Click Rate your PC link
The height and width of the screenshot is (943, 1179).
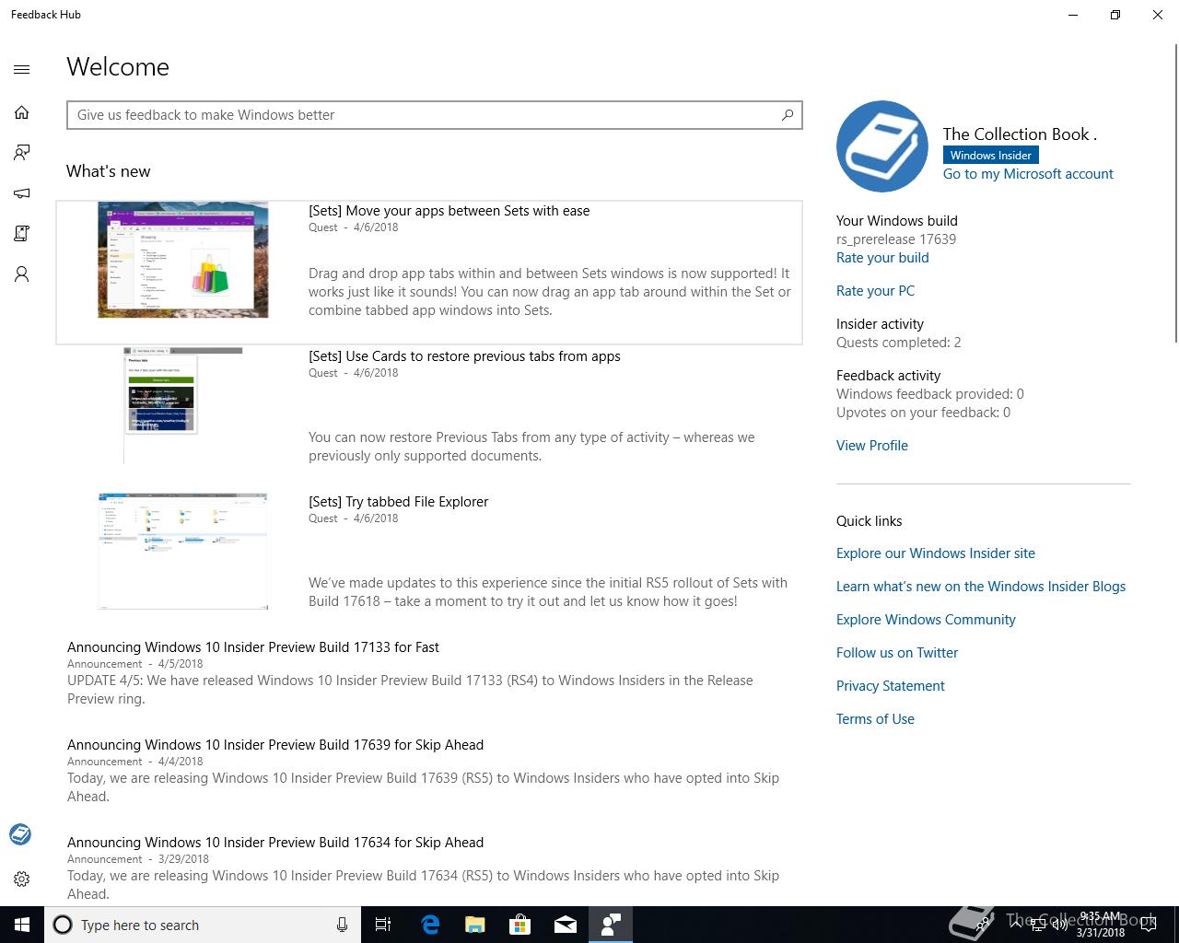tap(875, 291)
